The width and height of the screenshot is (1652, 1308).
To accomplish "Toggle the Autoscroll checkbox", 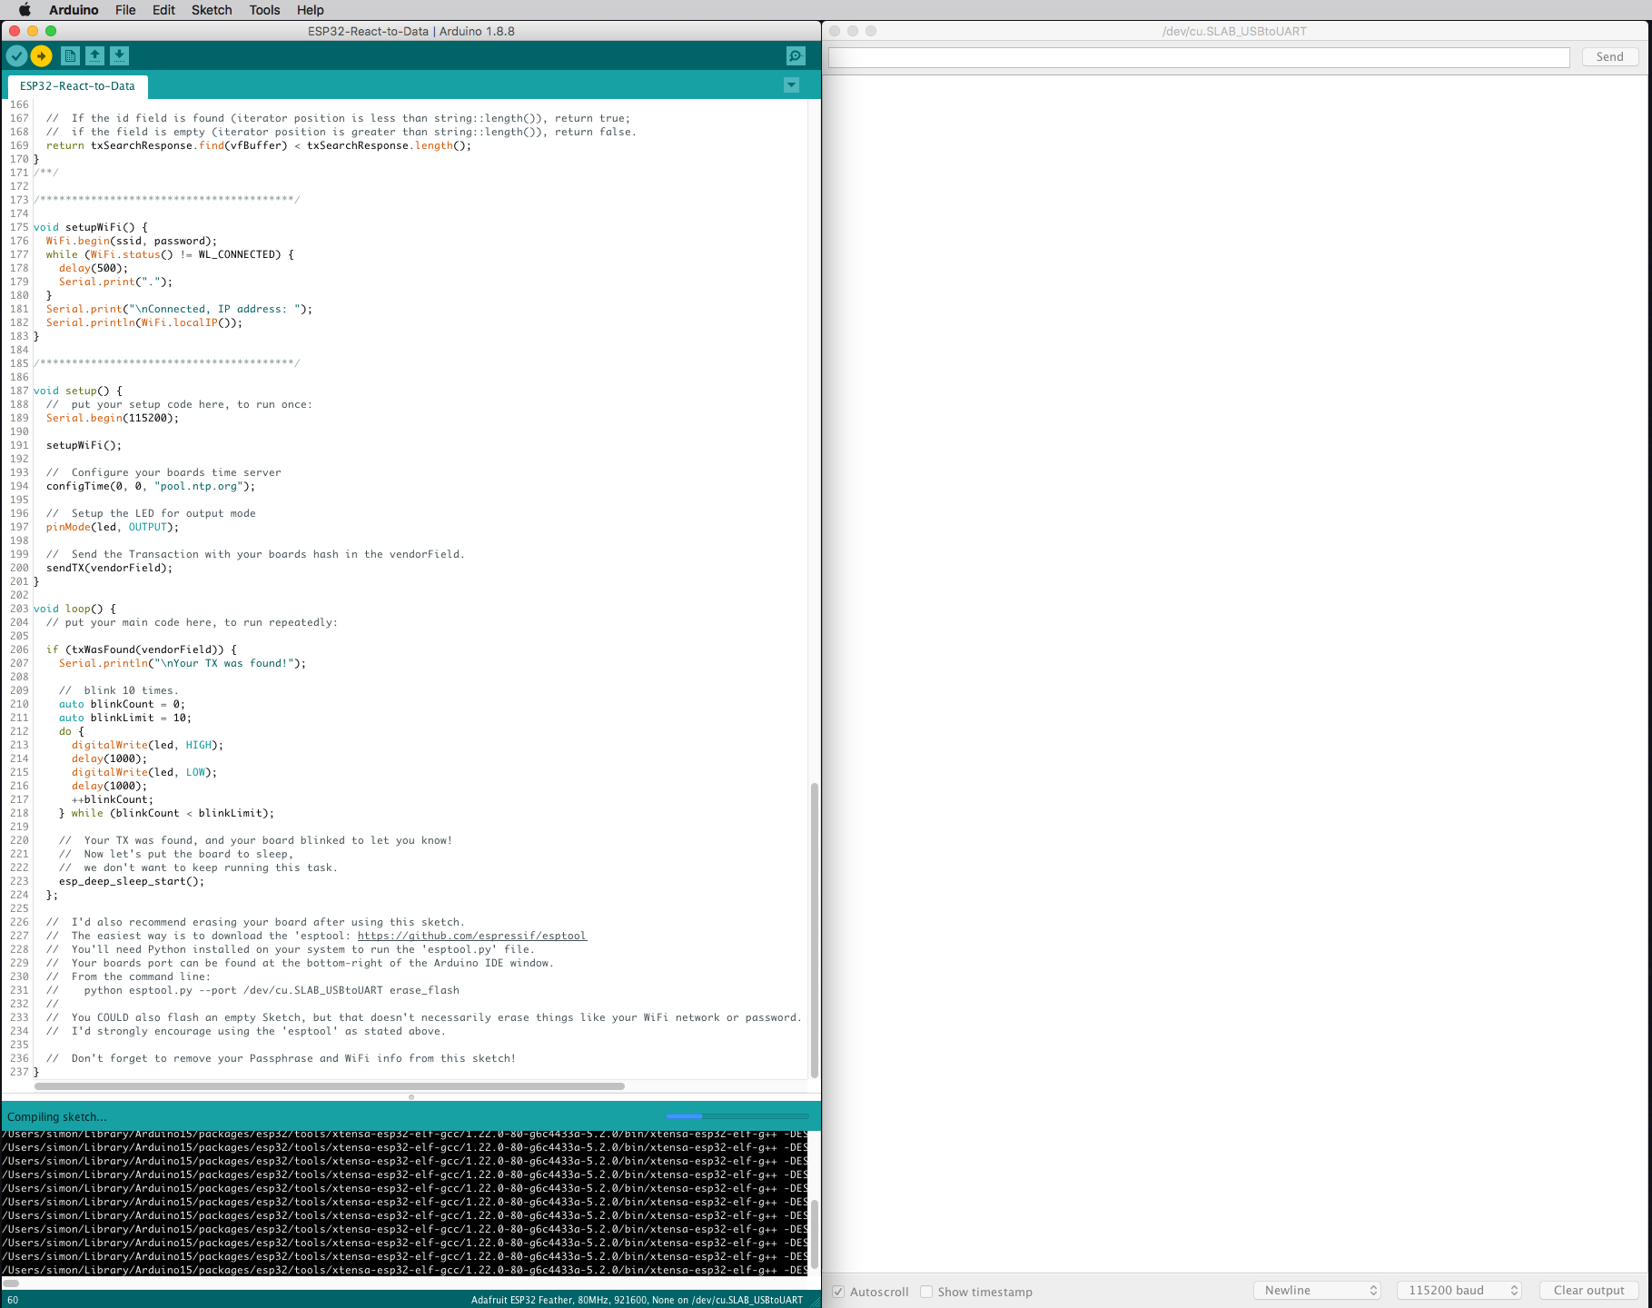I will click(838, 1292).
